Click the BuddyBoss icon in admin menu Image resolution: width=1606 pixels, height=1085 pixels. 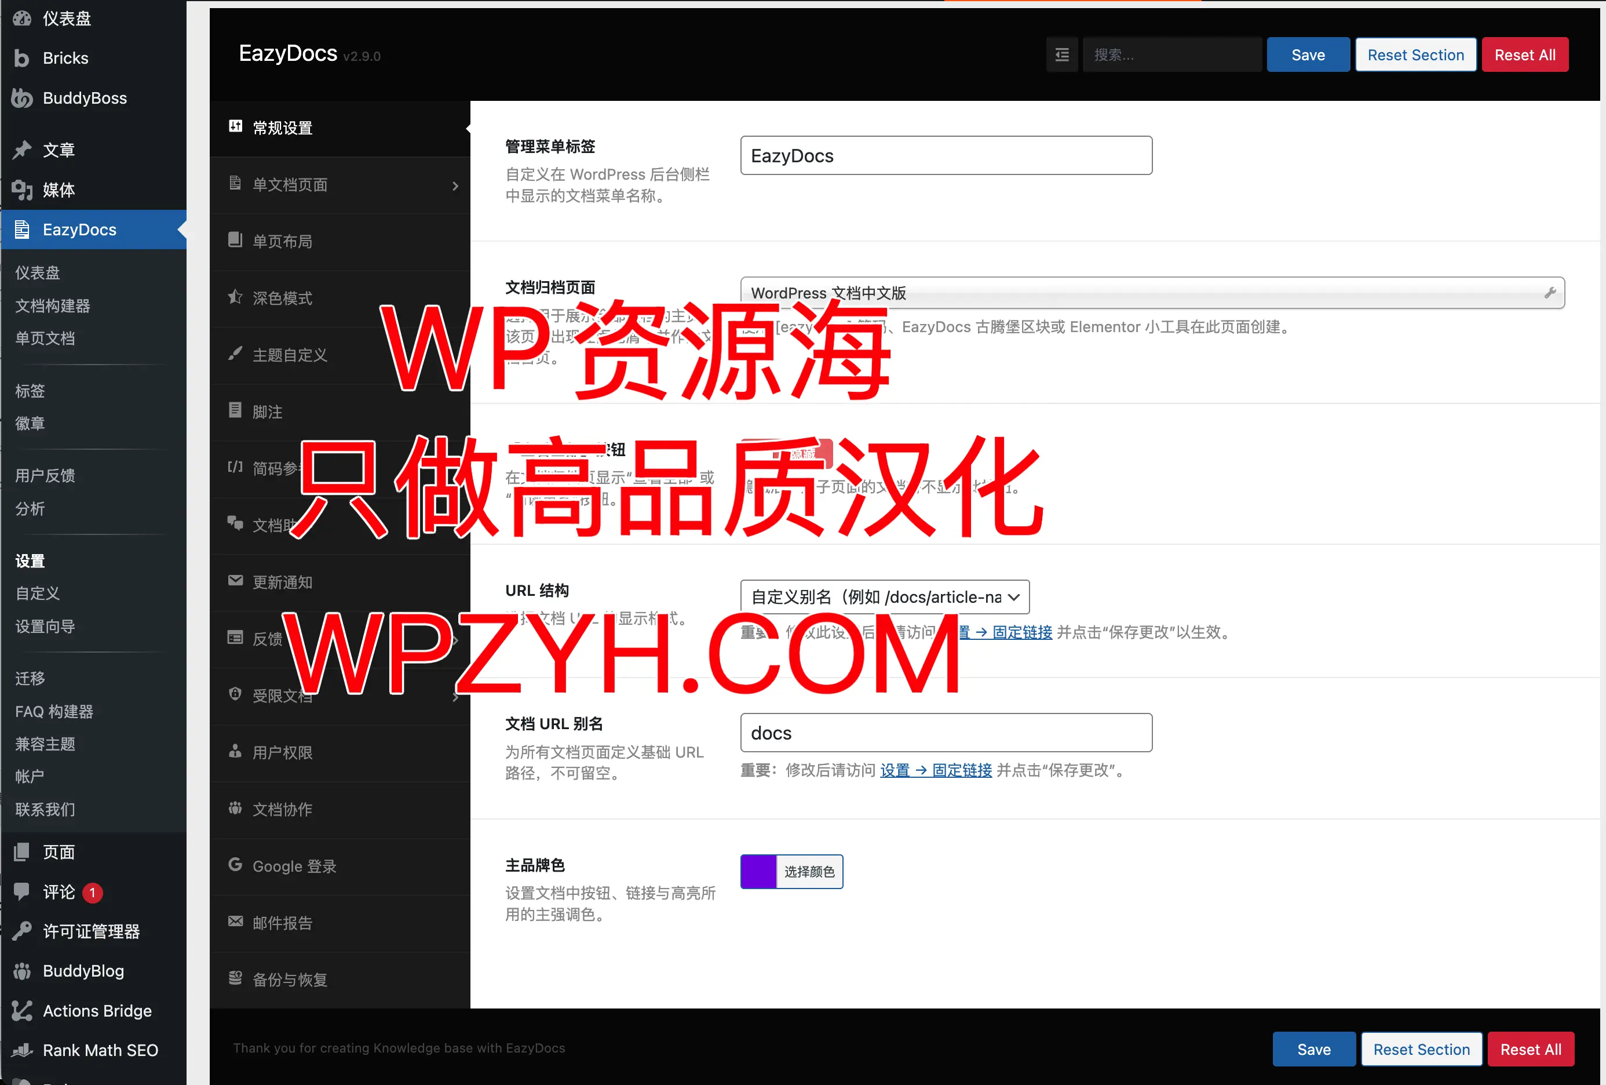pos(21,98)
